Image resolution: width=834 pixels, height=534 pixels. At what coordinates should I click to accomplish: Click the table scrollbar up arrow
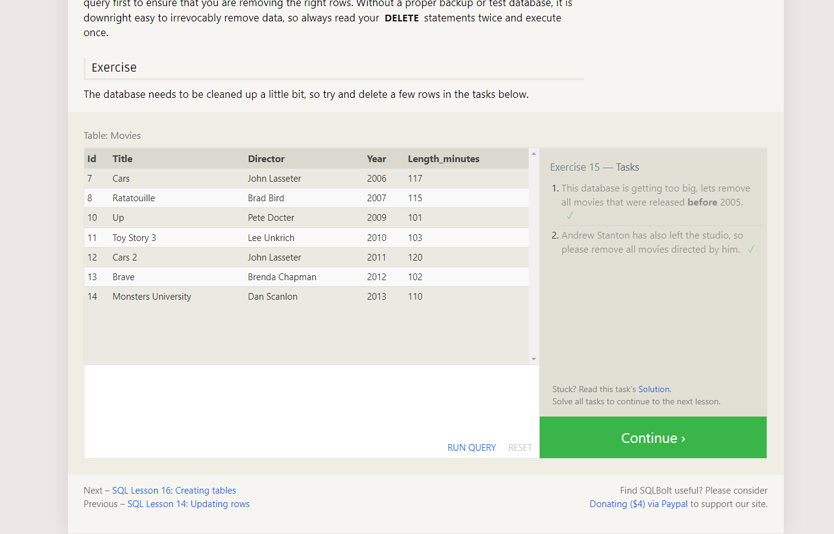pos(534,154)
